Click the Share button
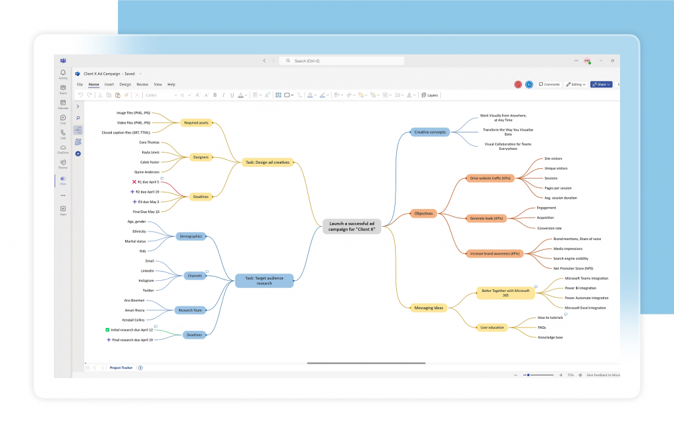 600,84
